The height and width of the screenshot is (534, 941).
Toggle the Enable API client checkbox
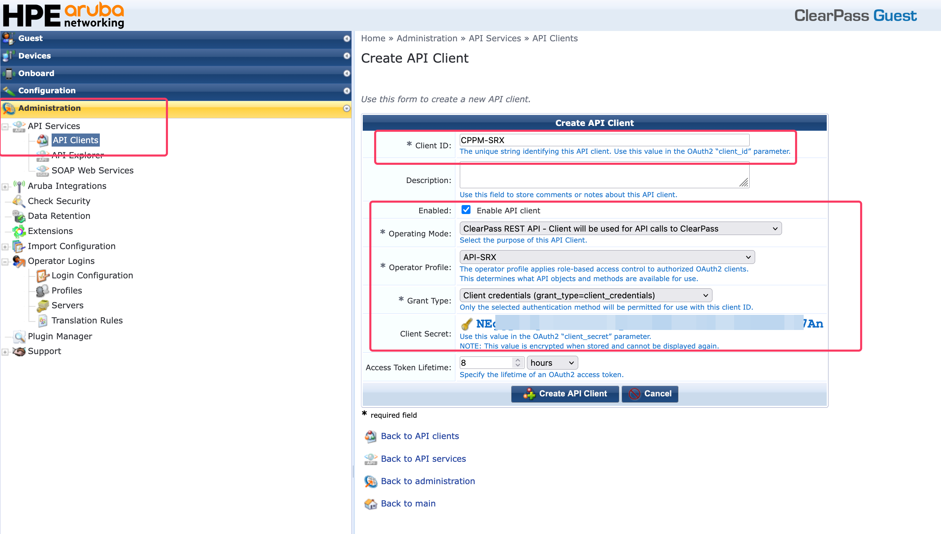tap(466, 210)
